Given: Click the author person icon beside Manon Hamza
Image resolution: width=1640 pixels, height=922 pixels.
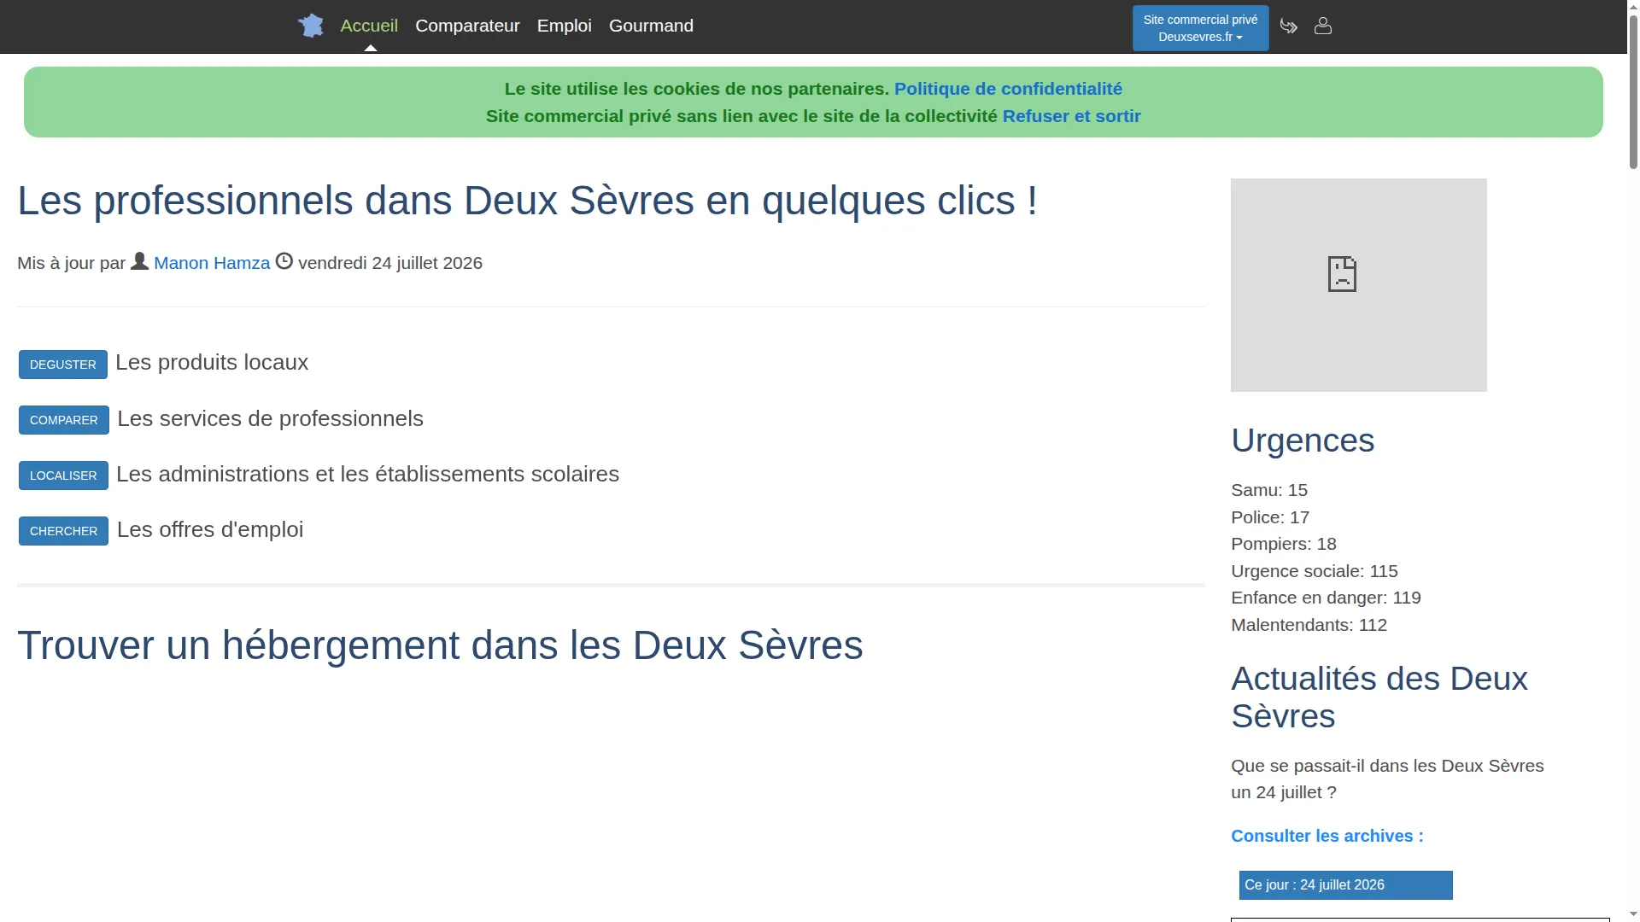Looking at the screenshot, I should tap(139, 261).
